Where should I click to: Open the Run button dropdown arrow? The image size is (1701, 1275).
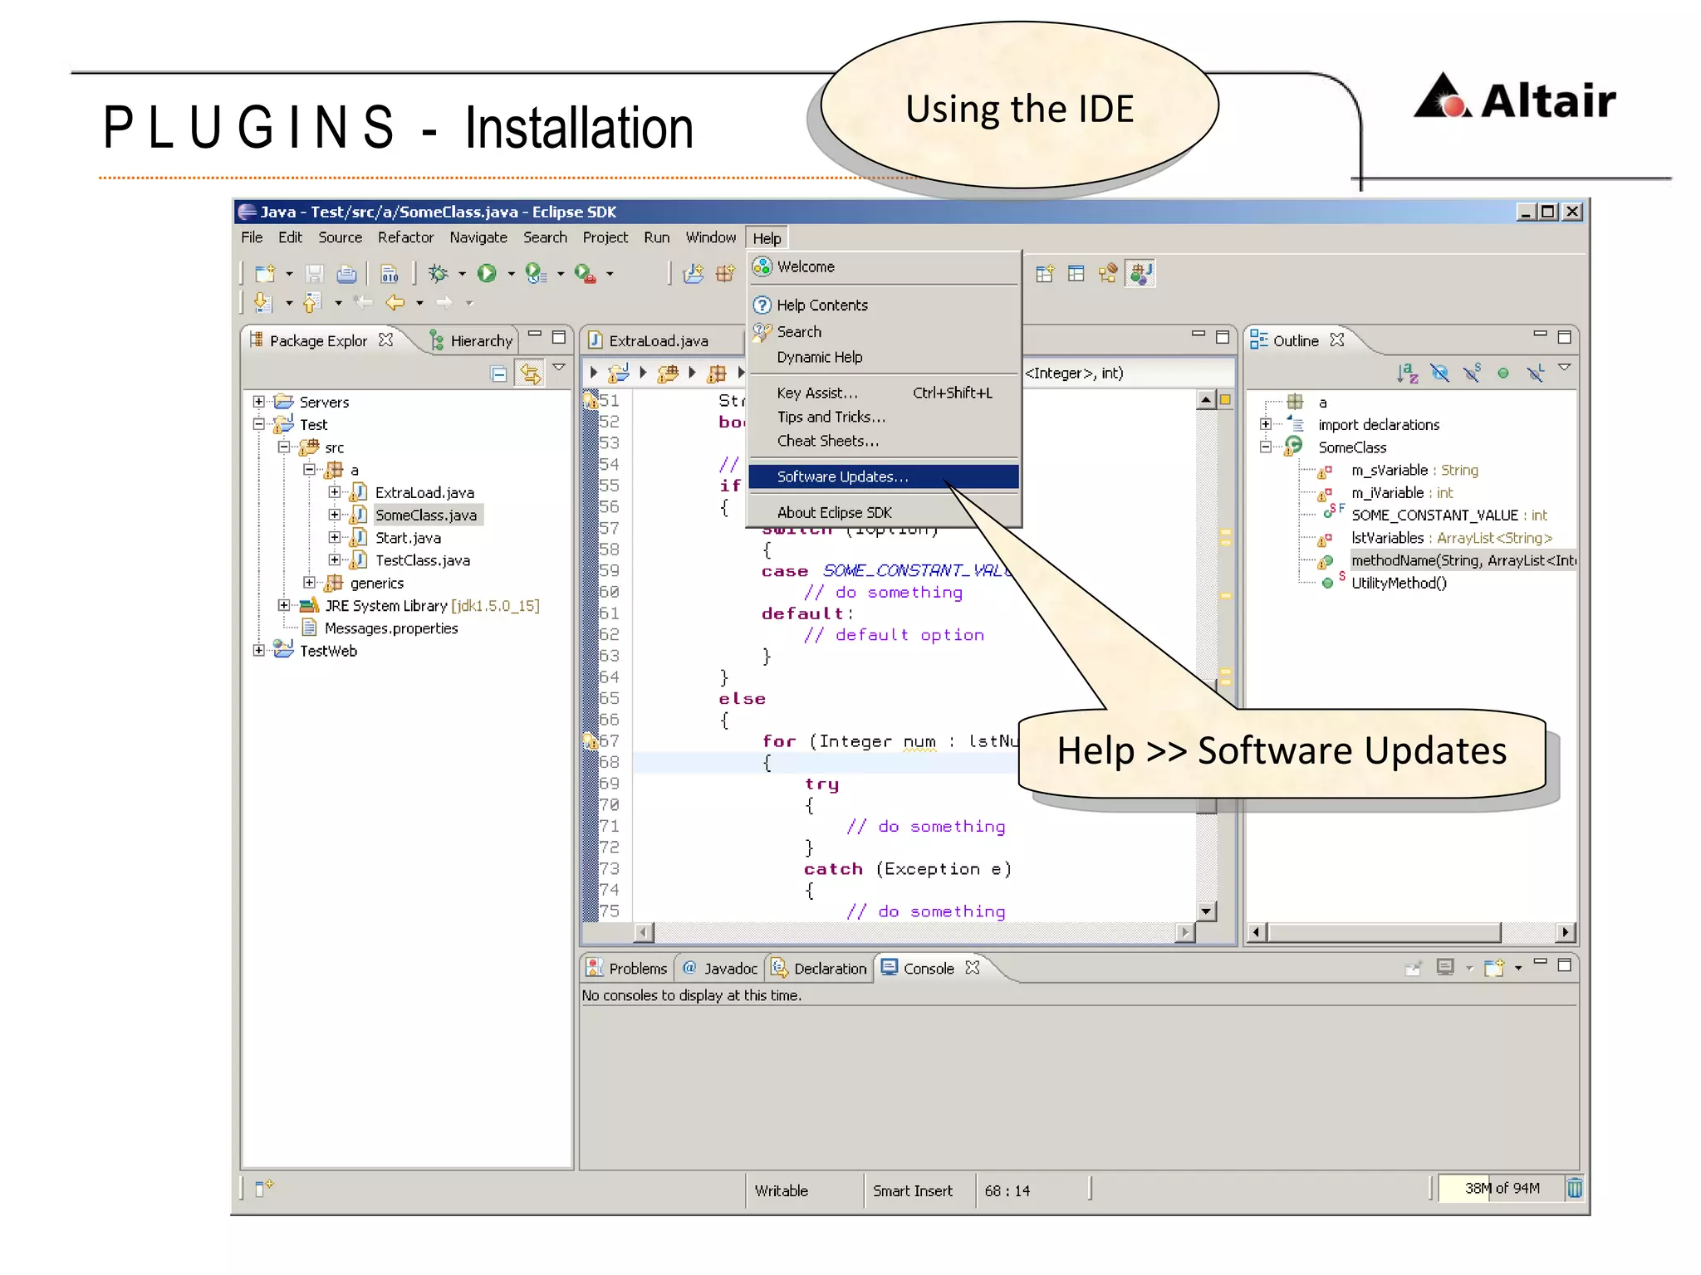point(511,274)
